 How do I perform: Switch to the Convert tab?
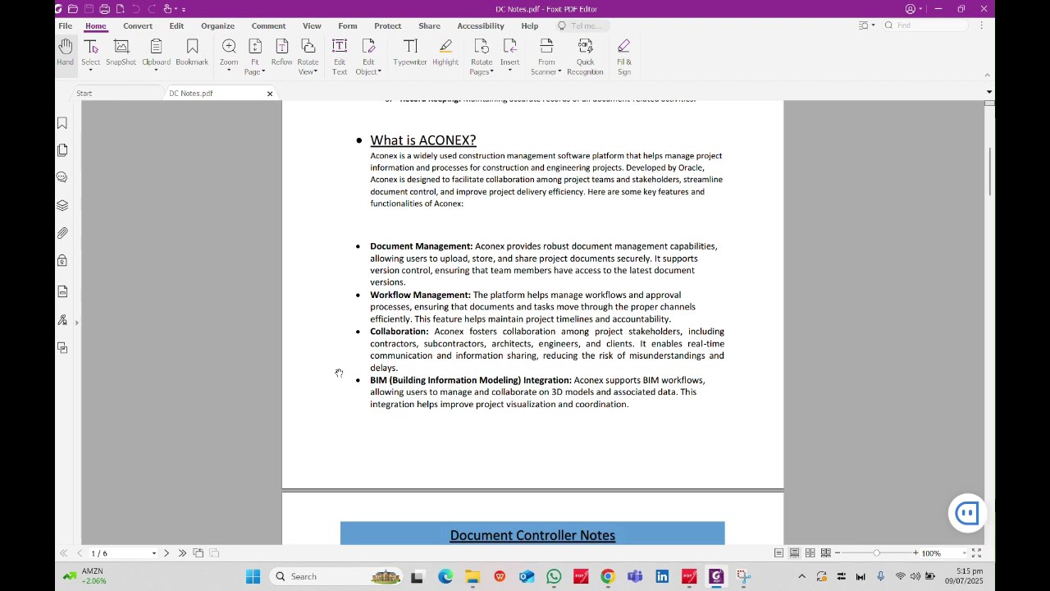[138, 25]
